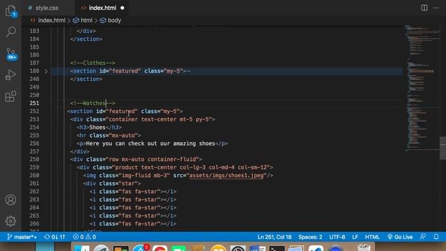Synchronize changes 0↓ 1↑ in status bar

coord(54,237)
